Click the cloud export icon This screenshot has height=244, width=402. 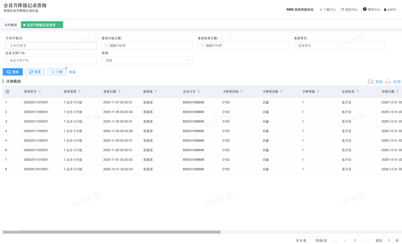[x=370, y=82]
